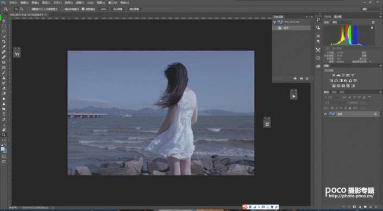Create new snapshot in History panel
Viewport: 383px width, 211px height.
tap(301, 78)
